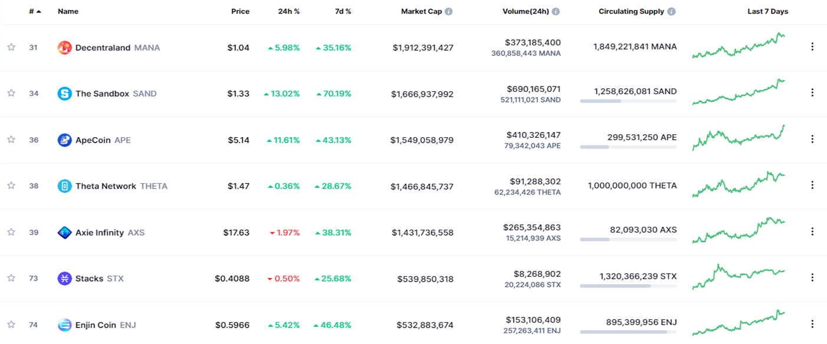Click the Decentraland coin logo

[x=65, y=48]
